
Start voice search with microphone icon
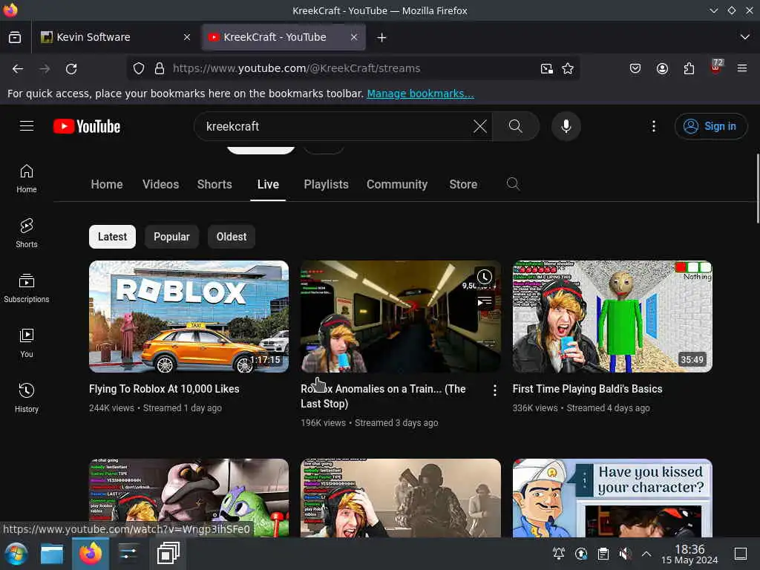point(566,126)
